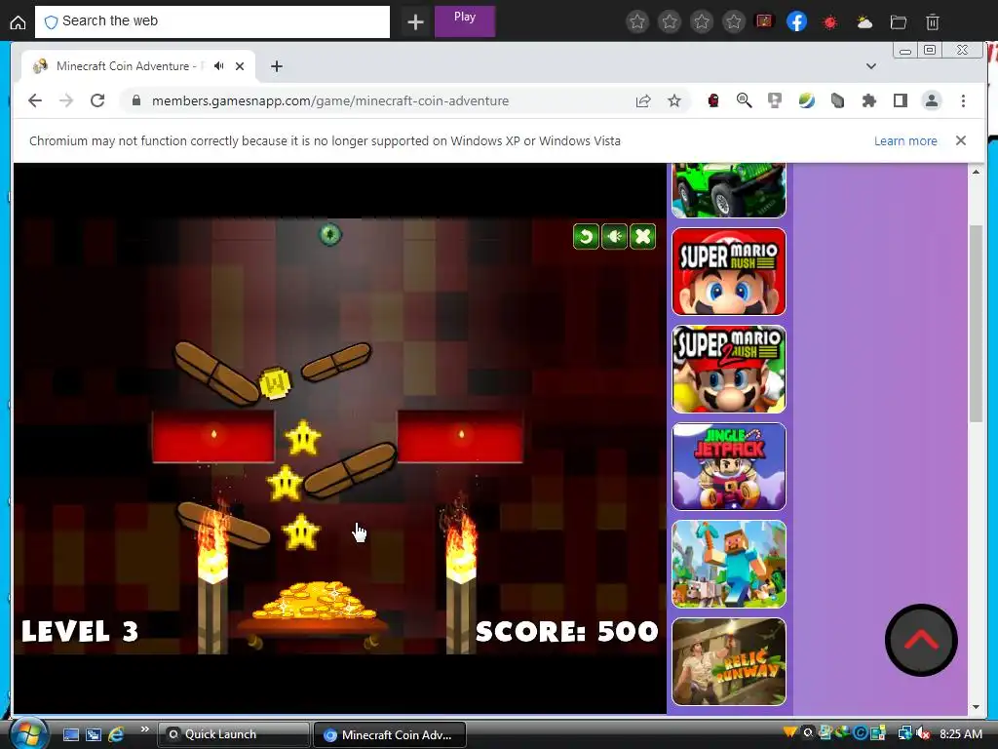Viewport: 998px width, 749px height.
Task: Go forward with the browser forward arrow
Action: pos(66,100)
